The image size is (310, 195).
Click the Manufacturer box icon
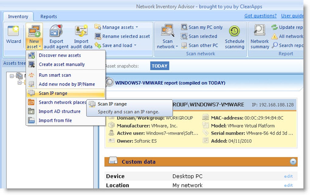pyautogui.click(x=112, y=125)
